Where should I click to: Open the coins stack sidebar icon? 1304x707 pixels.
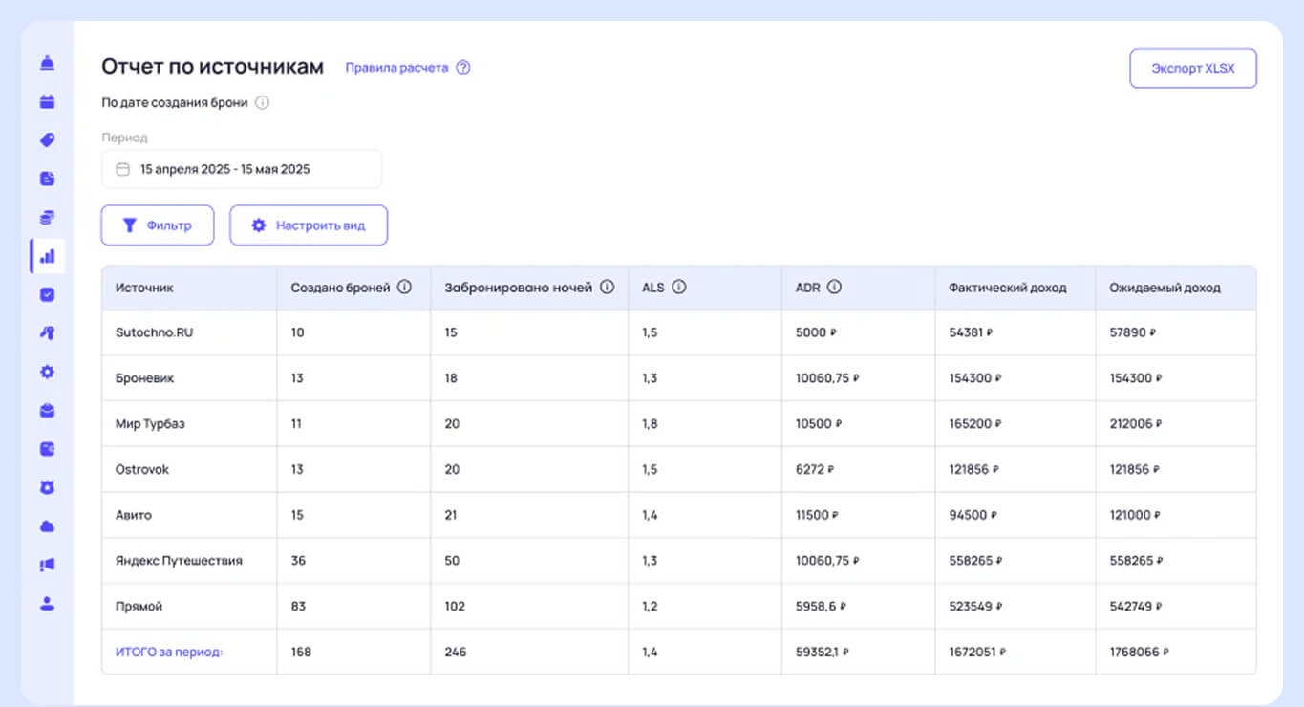pyautogui.click(x=47, y=217)
